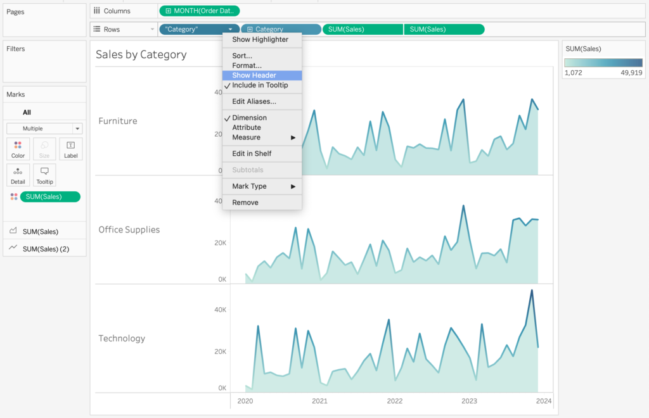Screen dimensions: 649x418
Task: Click Remove in the context menu
Action: click(245, 203)
